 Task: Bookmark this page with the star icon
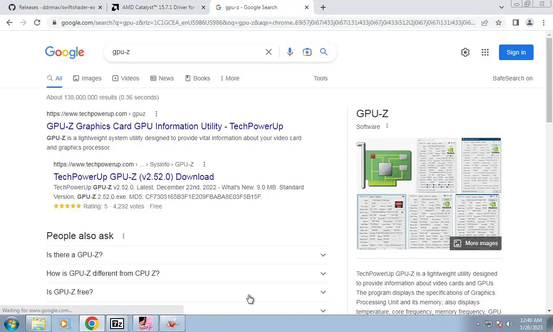[499, 22]
